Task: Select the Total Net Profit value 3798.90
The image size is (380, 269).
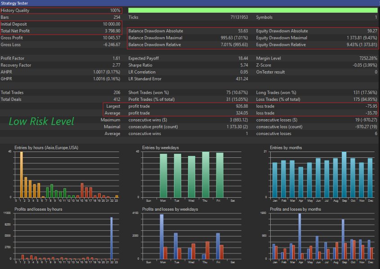Action: click(112, 31)
